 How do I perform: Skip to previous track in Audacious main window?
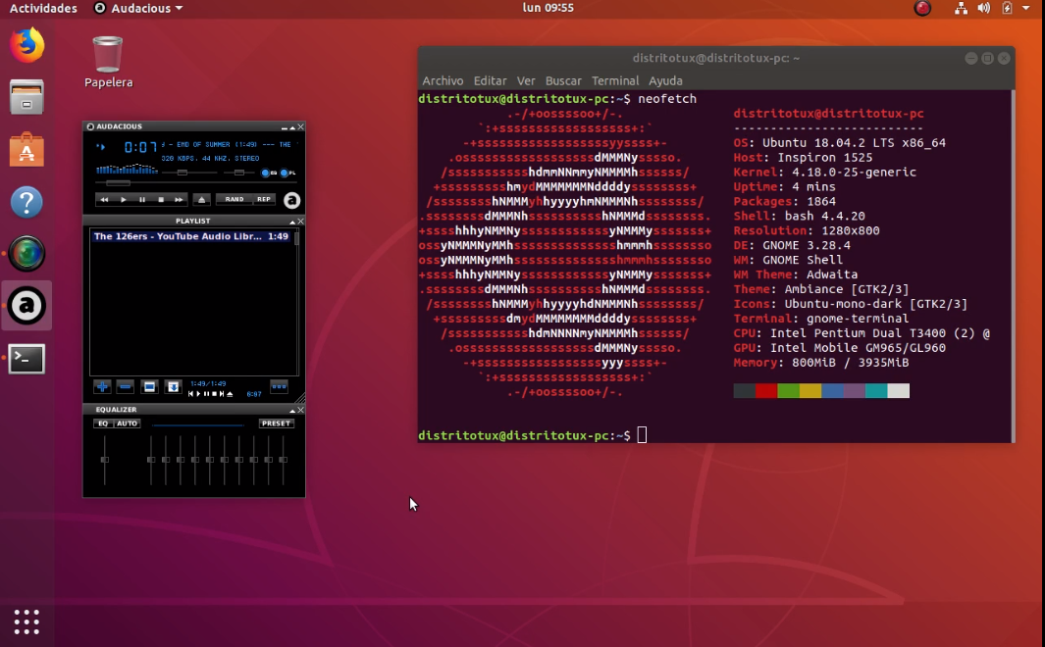coord(105,200)
